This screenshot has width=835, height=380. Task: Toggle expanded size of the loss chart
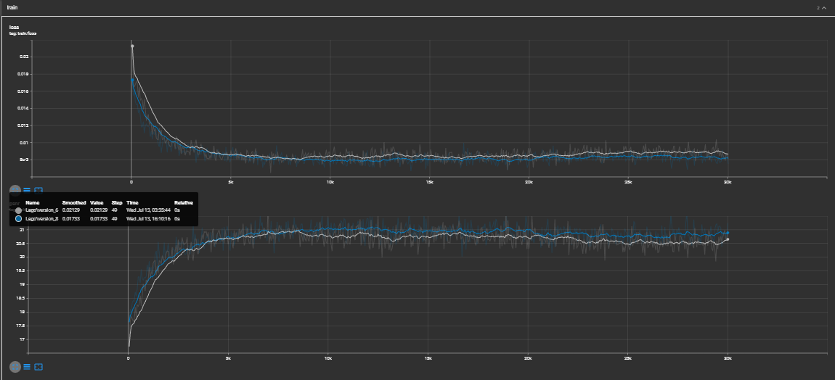pyautogui.click(x=15, y=190)
